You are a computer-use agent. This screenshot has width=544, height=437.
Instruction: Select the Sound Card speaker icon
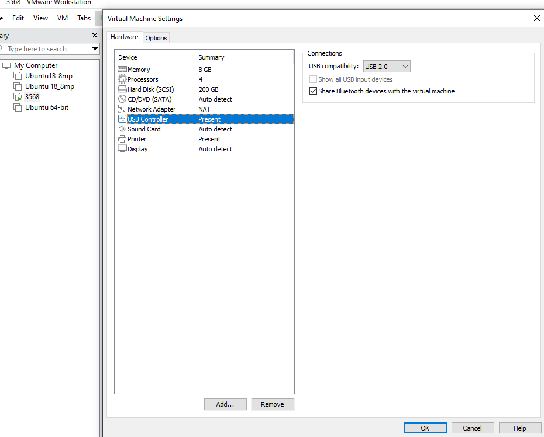(x=122, y=129)
